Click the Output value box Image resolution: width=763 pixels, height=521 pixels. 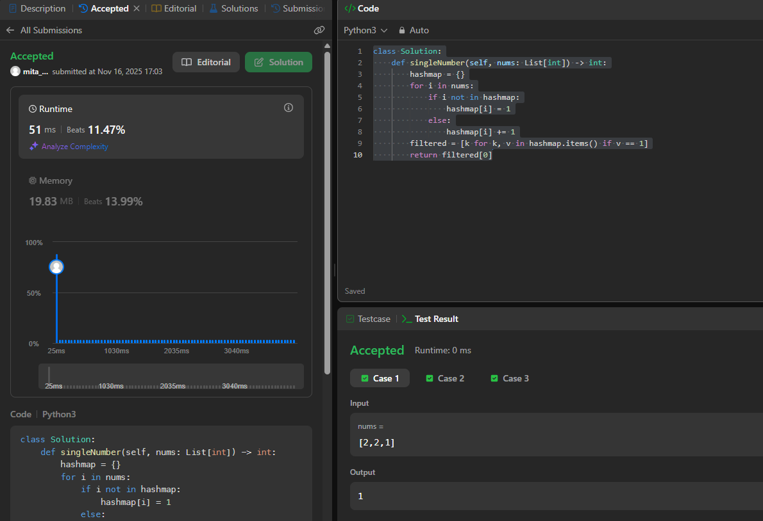556,496
